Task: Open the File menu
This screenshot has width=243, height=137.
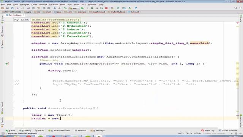Action: [x=3, y=5]
